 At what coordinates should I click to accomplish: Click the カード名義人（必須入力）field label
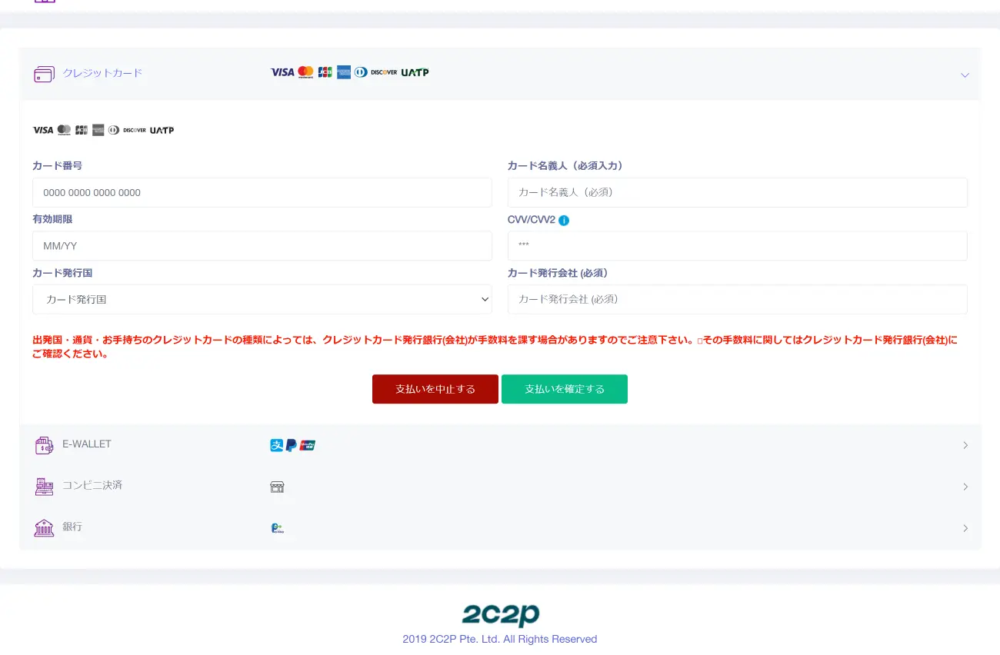[x=565, y=166]
